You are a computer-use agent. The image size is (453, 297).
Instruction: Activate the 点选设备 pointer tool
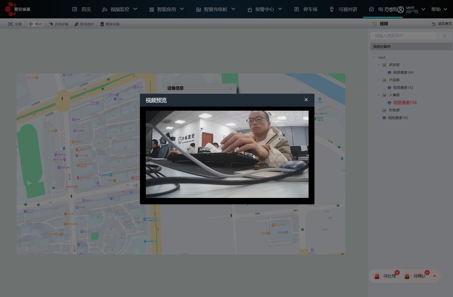click(x=51, y=24)
